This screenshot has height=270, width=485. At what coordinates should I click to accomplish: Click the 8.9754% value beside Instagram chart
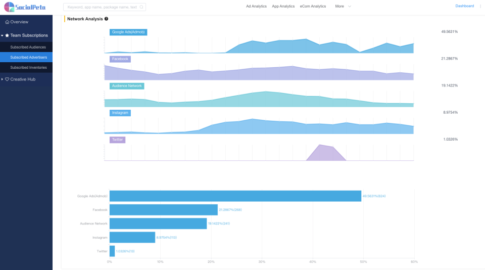pyautogui.click(x=450, y=112)
